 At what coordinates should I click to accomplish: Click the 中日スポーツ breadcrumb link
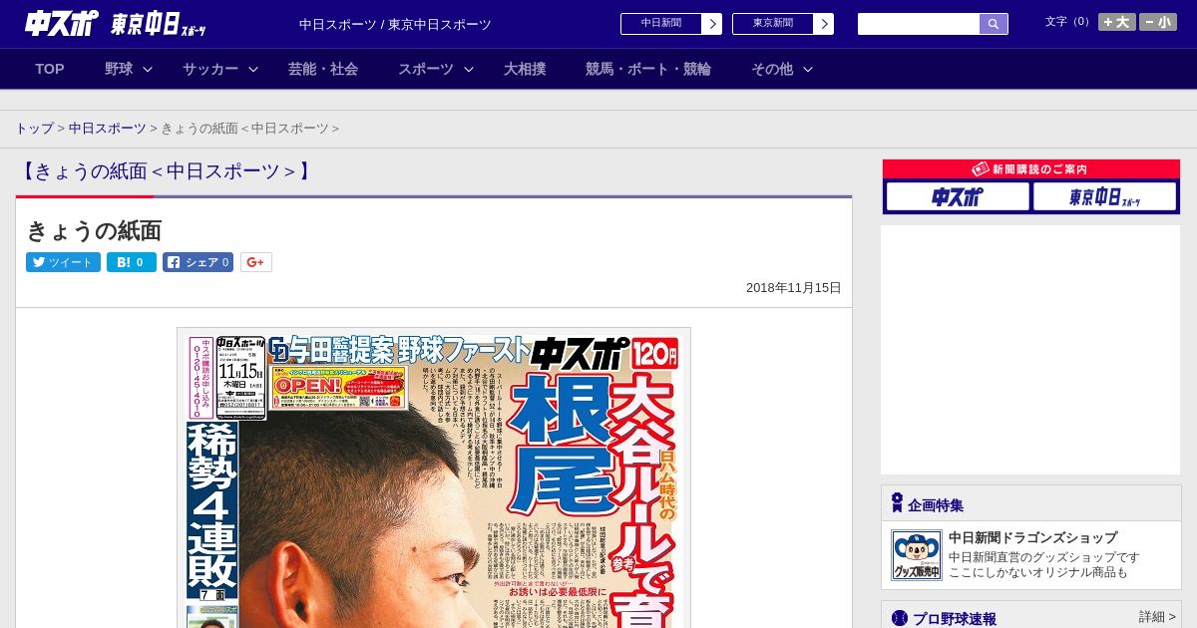point(107,129)
